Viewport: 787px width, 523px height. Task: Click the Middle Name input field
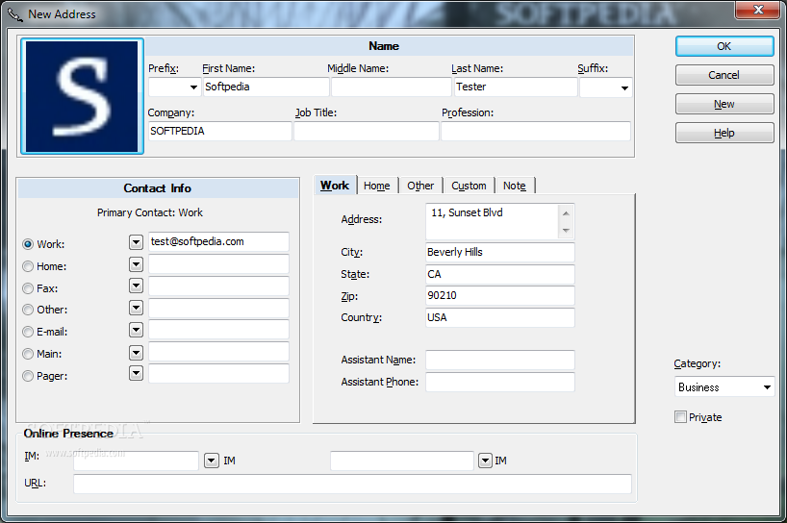pyautogui.click(x=391, y=87)
